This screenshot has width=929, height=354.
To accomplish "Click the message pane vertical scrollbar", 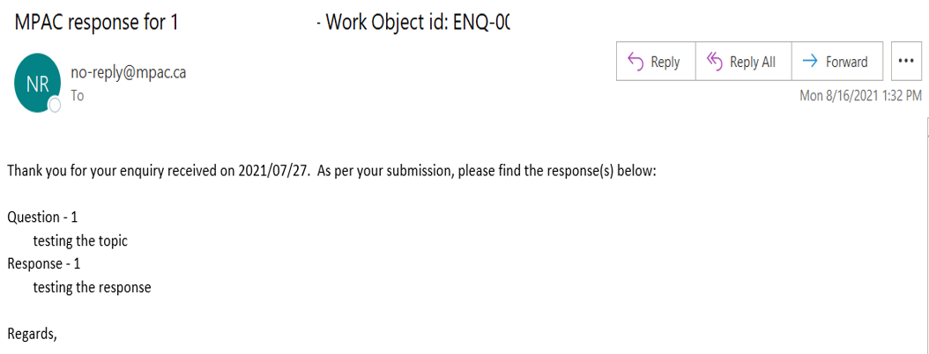I will (926, 236).
